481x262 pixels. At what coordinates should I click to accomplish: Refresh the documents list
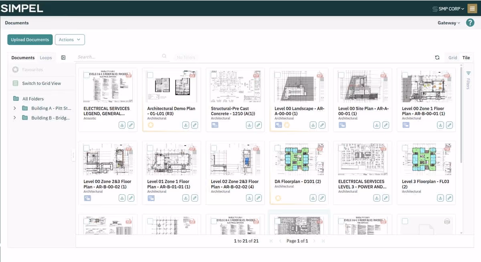(x=437, y=58)
